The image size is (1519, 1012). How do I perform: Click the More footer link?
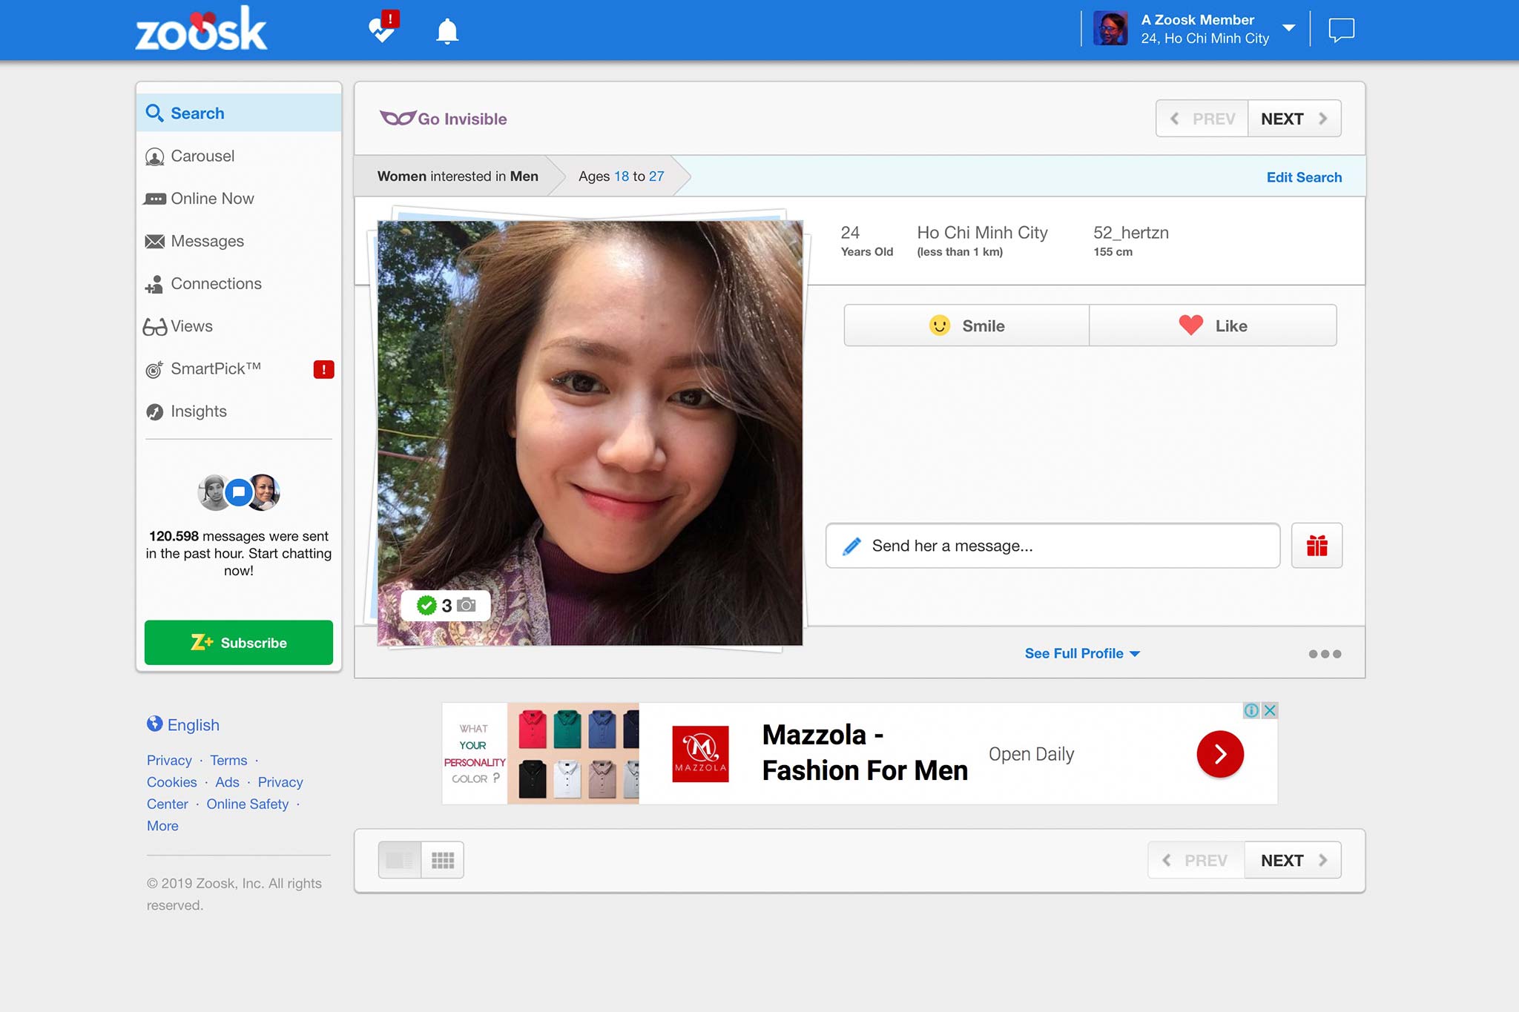click(162, 826)
